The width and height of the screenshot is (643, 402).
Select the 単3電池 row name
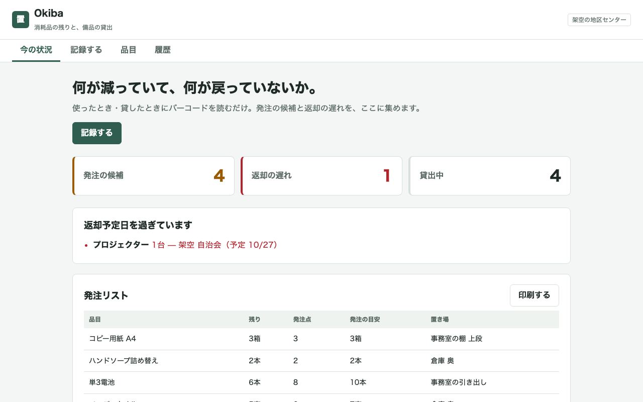point(102,382)
